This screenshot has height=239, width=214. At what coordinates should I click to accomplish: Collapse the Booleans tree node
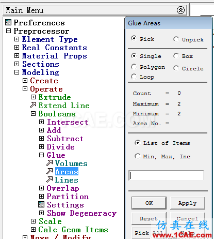(33, 114)
